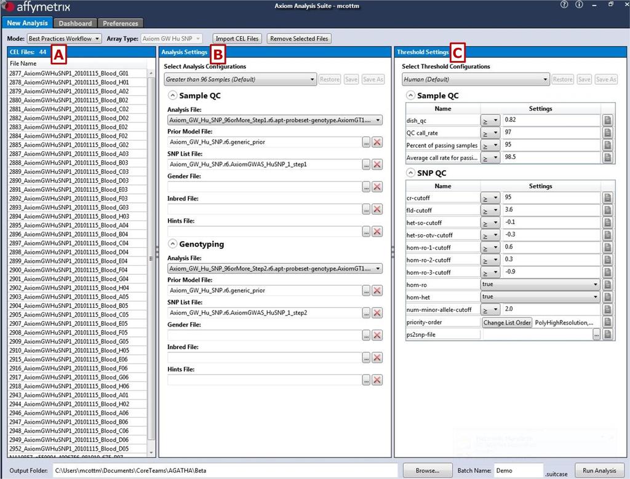Open the Mode Best Practices Workflow dropdown

[x=64, y=39]
